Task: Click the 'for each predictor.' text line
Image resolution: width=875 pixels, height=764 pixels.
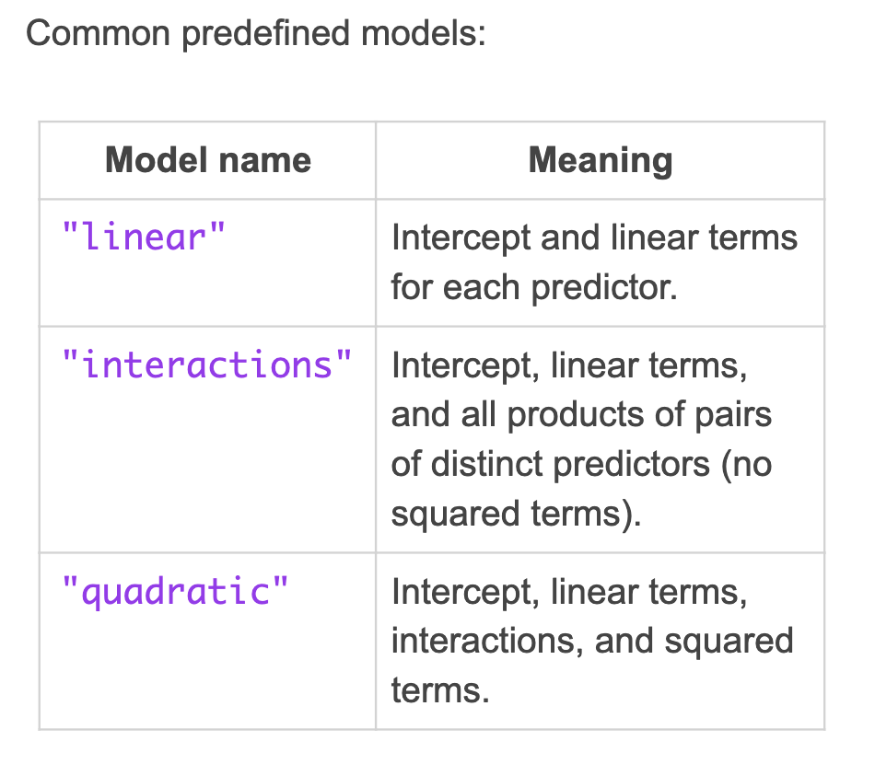Action: coord(534,288)
